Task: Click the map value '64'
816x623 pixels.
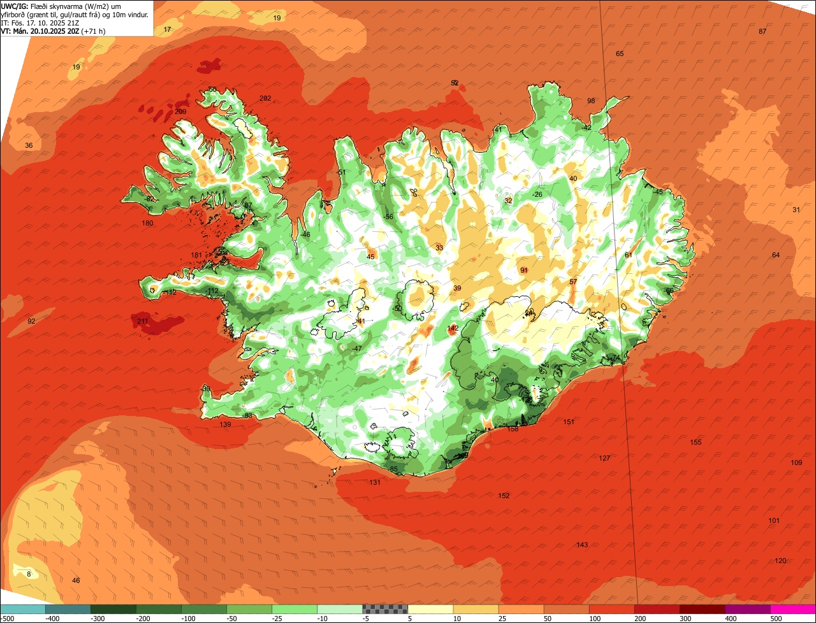Action: (x=776, y=255)
